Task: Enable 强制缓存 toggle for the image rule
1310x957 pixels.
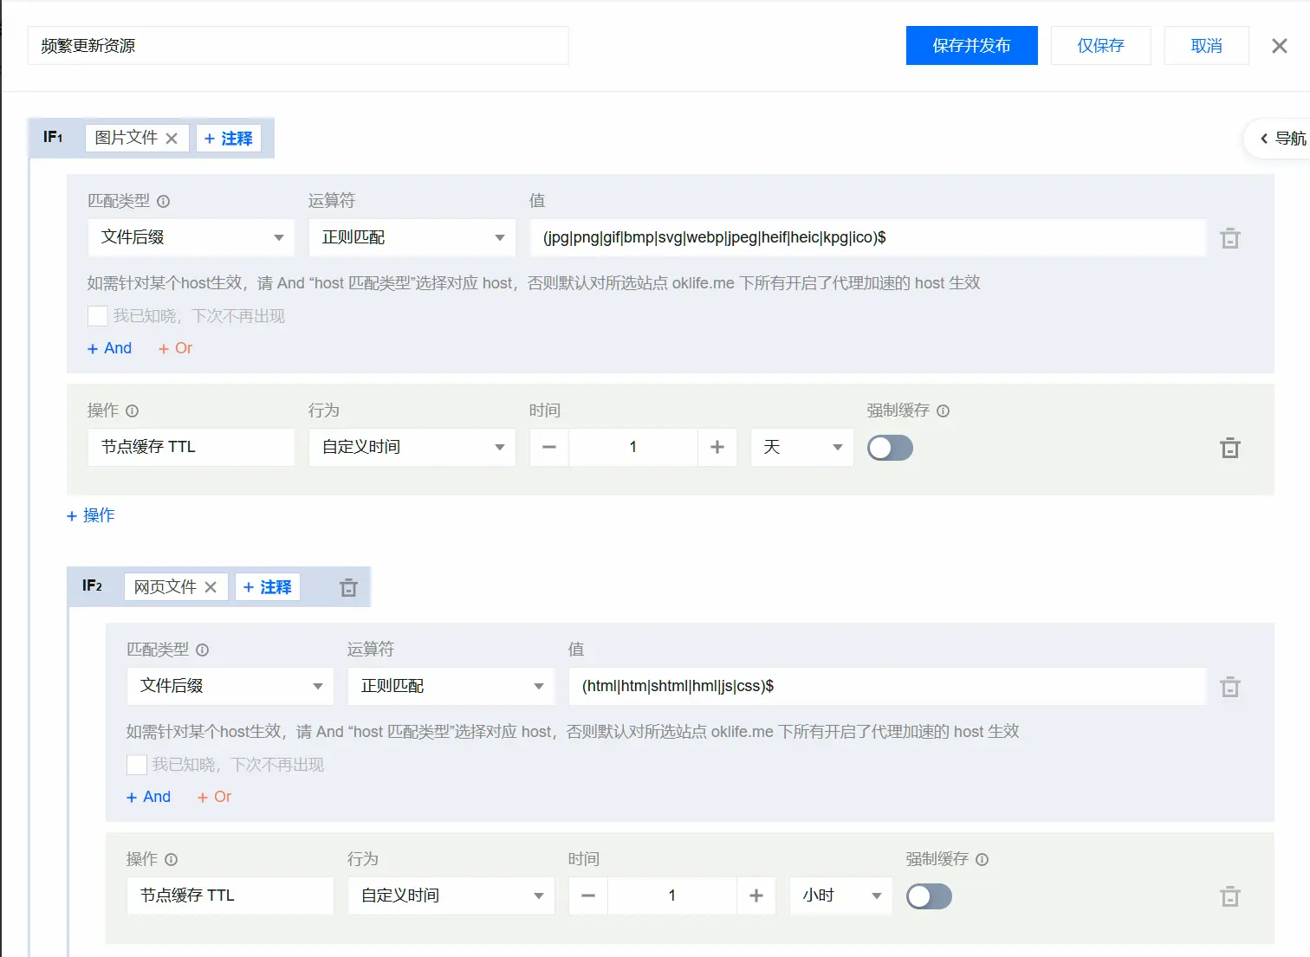Action: tap(890, 448)
